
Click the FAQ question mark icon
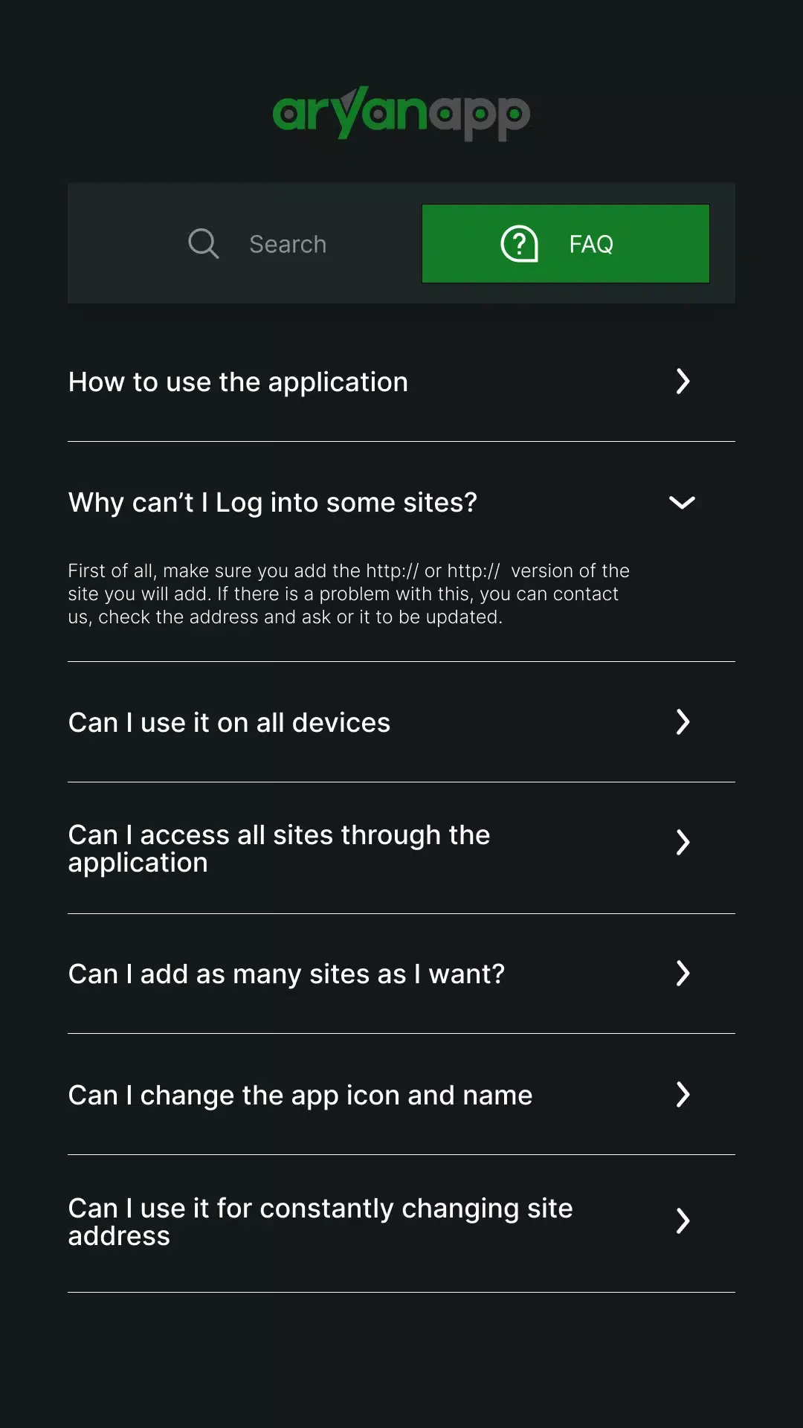tap(519, 244)
